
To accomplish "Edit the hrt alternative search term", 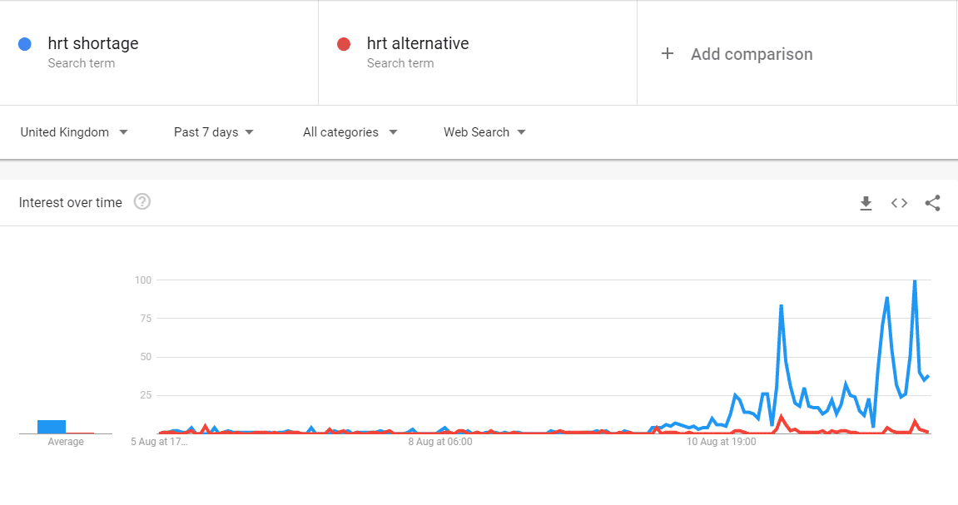I will click(x=418, y=44).
